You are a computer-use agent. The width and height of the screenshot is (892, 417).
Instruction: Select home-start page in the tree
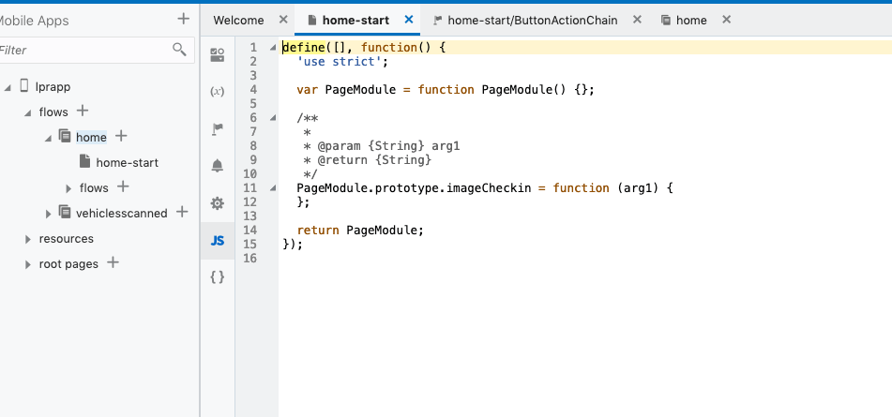[127, 162]
